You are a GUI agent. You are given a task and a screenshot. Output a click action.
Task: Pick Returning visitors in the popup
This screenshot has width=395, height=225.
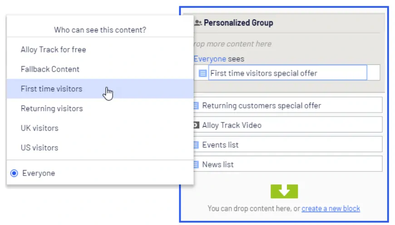point(100,108)
